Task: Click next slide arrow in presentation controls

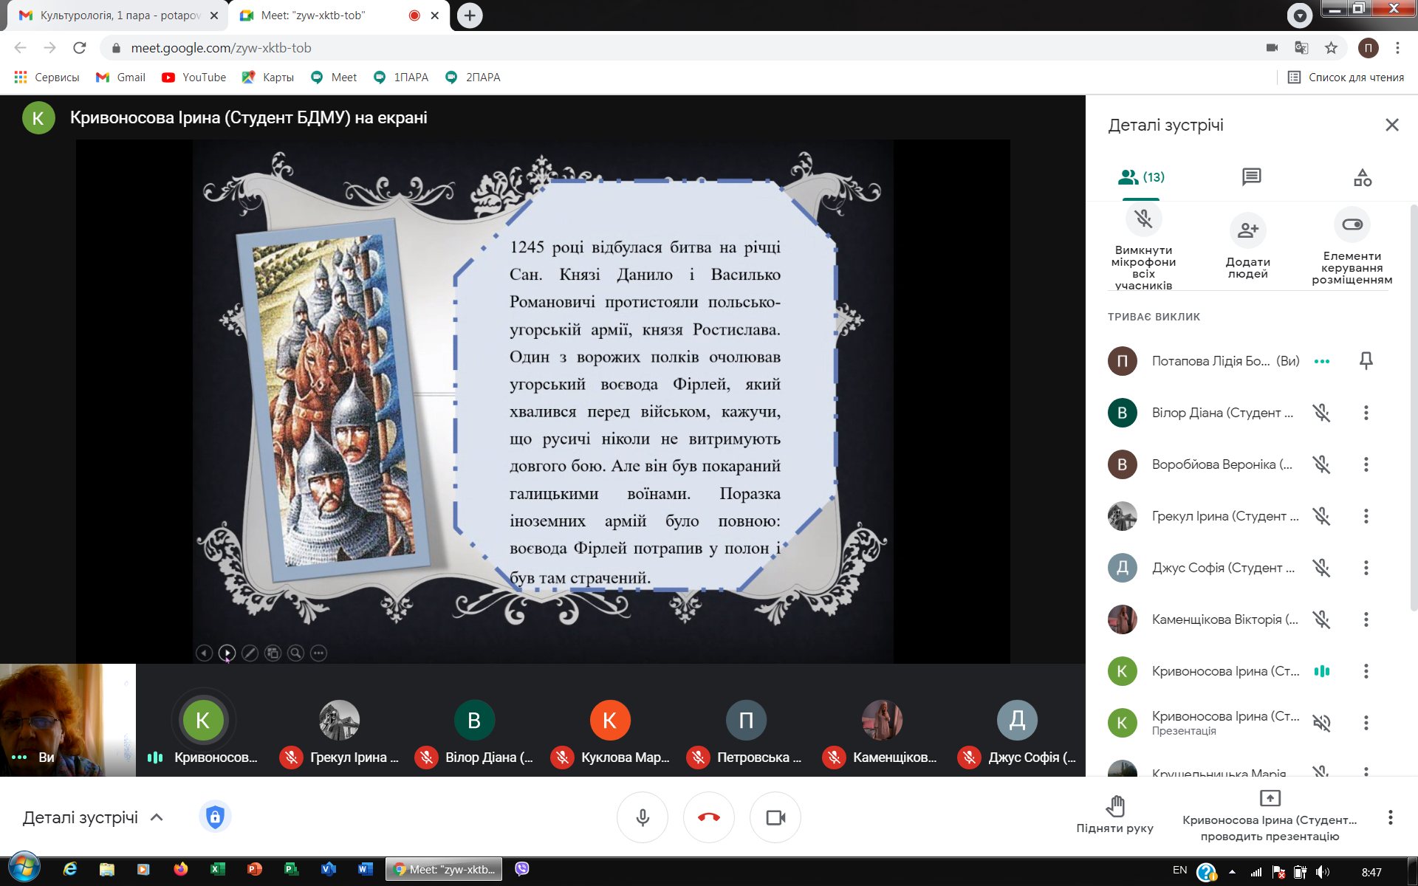Action: (227, 653)
